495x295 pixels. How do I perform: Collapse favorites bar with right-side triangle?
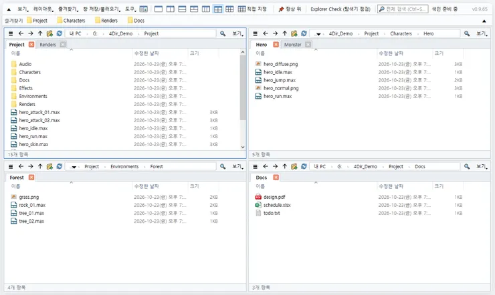pos(484,21)
